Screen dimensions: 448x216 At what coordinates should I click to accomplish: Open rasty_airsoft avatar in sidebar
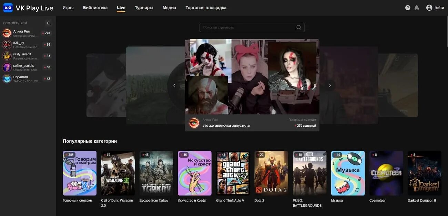7,56
